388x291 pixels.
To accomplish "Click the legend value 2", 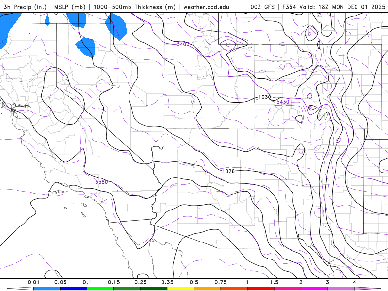I will [301, 282].
